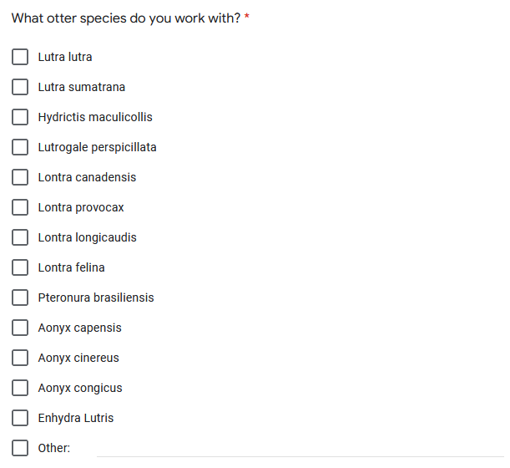510x468 pixels.
Task: Enable the Aonyx capensis checkbox
Action: 20,328
